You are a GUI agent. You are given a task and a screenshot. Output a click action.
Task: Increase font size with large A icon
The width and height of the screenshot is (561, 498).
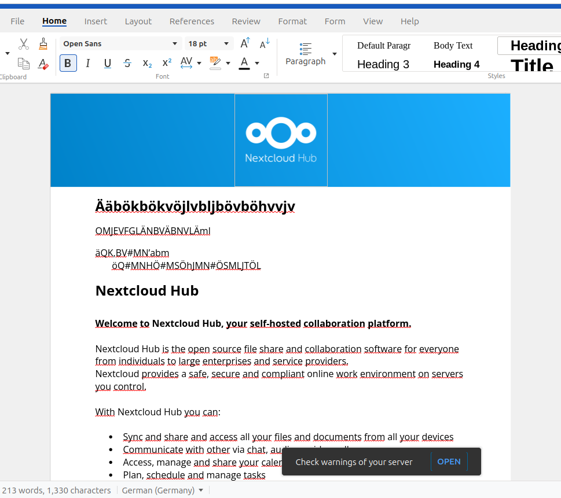click(x=245, y=44)
